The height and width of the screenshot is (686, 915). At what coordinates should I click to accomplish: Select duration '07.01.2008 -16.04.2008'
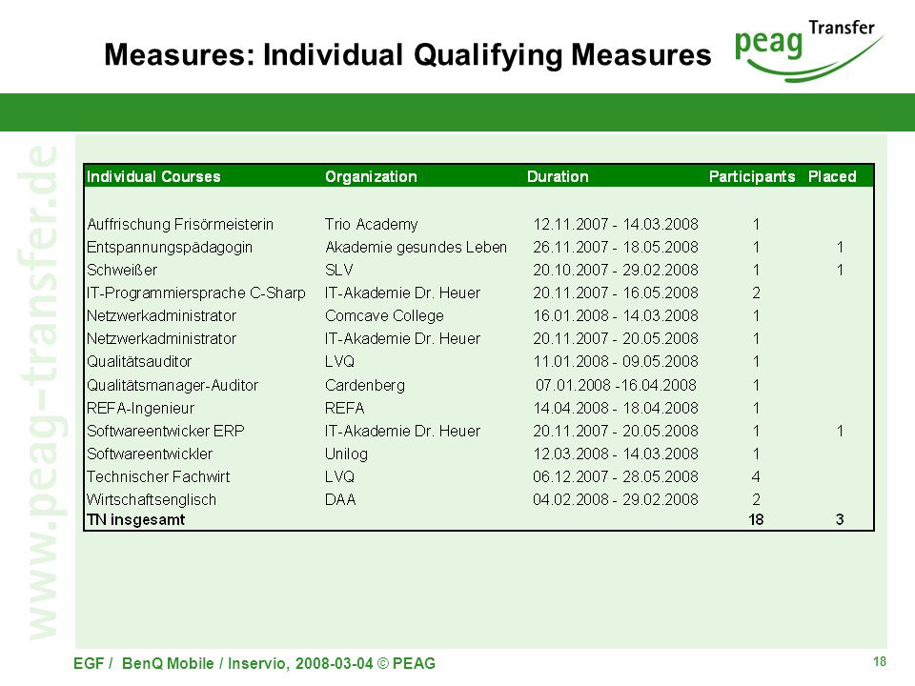pos(616,385)
